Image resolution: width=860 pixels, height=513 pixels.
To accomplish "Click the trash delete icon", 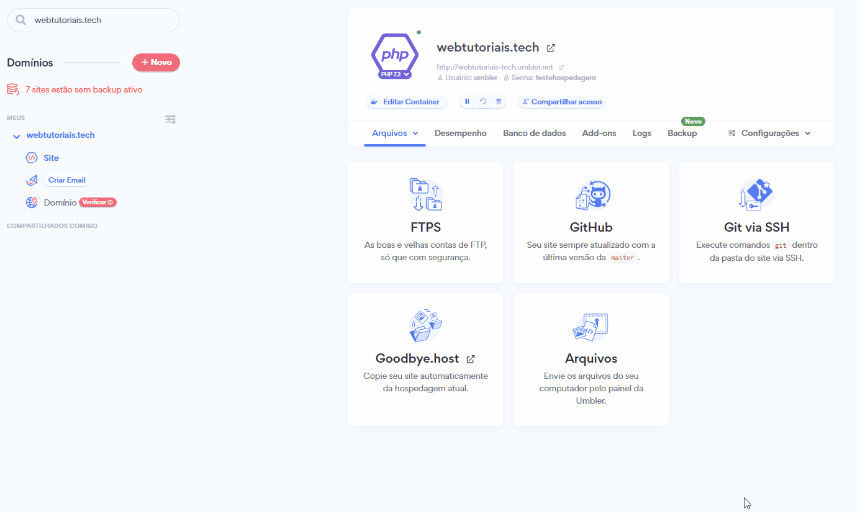I will click(x=498, y=102).
